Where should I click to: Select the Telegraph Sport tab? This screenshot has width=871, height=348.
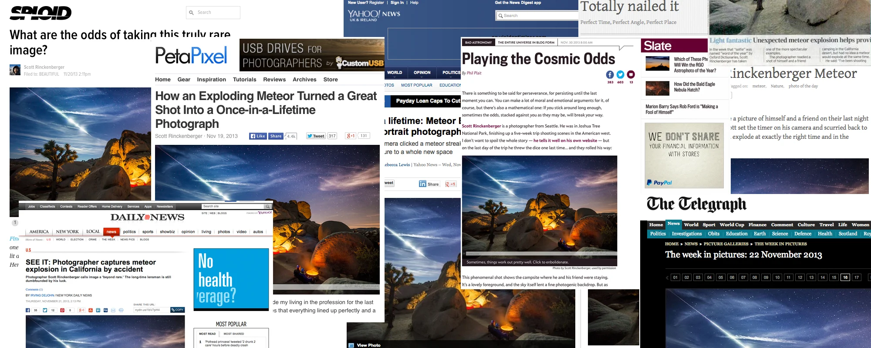[709, 225]
